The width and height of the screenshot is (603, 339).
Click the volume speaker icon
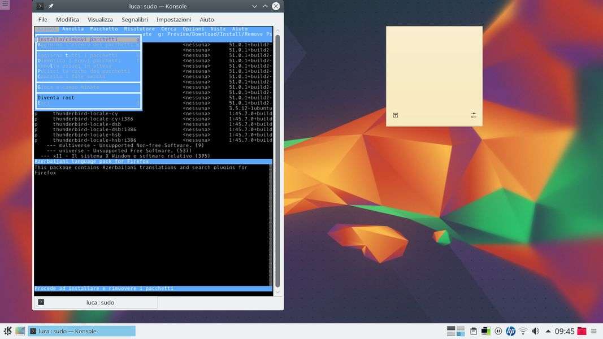[535, 331]
